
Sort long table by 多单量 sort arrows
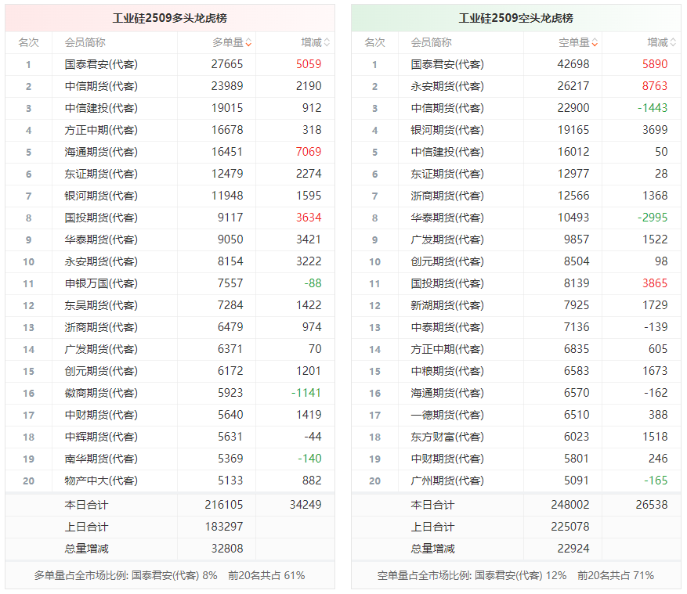pyautogui.click(x=248, y=43)
